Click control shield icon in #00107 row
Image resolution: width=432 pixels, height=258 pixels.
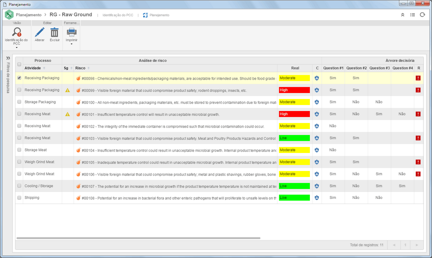point(317,186)
